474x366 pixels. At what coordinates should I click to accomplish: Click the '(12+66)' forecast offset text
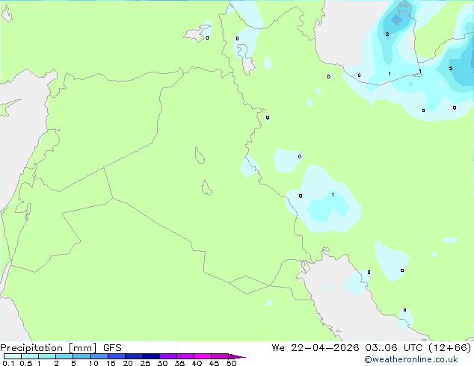(x=449, y=347)
